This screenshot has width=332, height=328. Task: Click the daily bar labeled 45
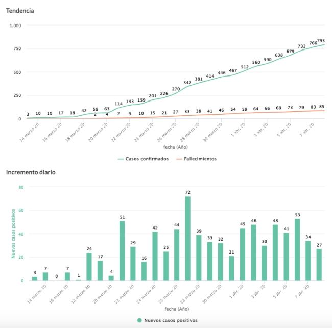pyautogui.click(x=243, y=254)
